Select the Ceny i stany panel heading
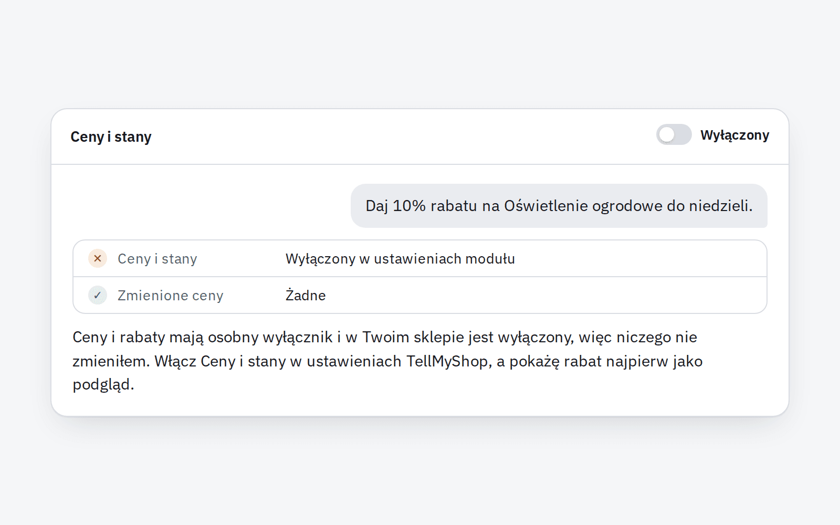840x525 pixels. pyautogui.click(x=111, y=137)
